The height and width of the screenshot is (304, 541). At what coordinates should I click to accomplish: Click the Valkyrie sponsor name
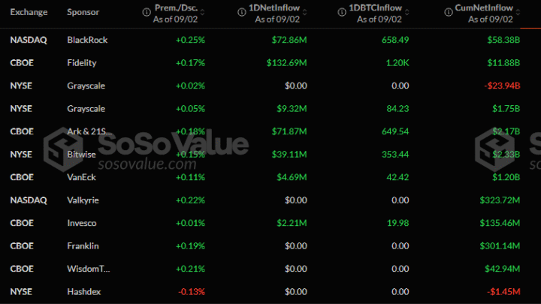[83, 200]
